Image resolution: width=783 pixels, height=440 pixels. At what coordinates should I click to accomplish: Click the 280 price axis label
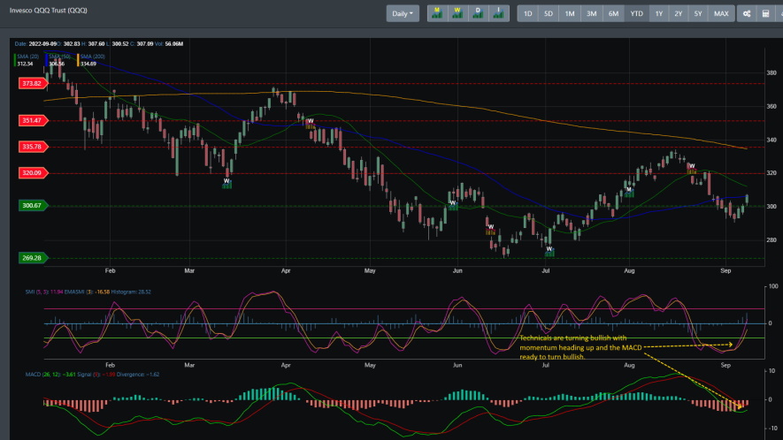pyautogui.click(x=771, y=240)
